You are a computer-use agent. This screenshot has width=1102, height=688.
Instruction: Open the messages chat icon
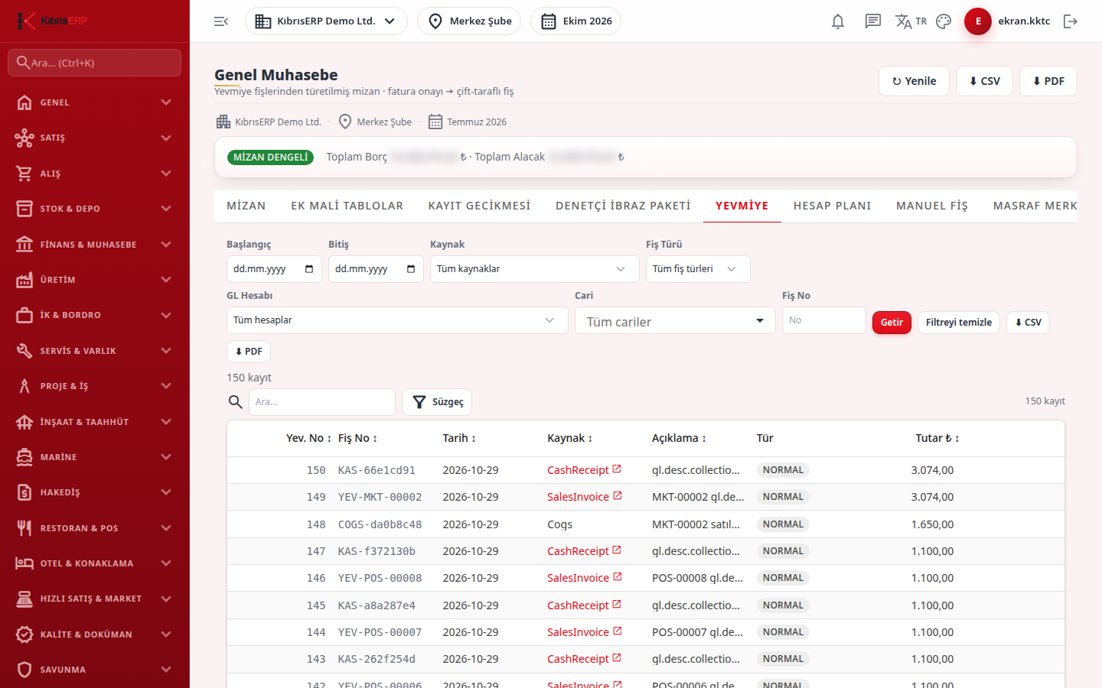point(873,21)
